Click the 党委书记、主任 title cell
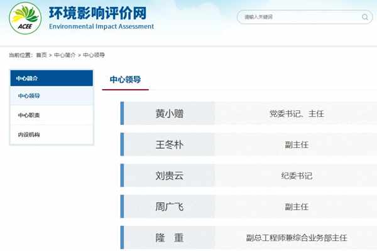Screen dimensions: 377x251 click(296, 114)
